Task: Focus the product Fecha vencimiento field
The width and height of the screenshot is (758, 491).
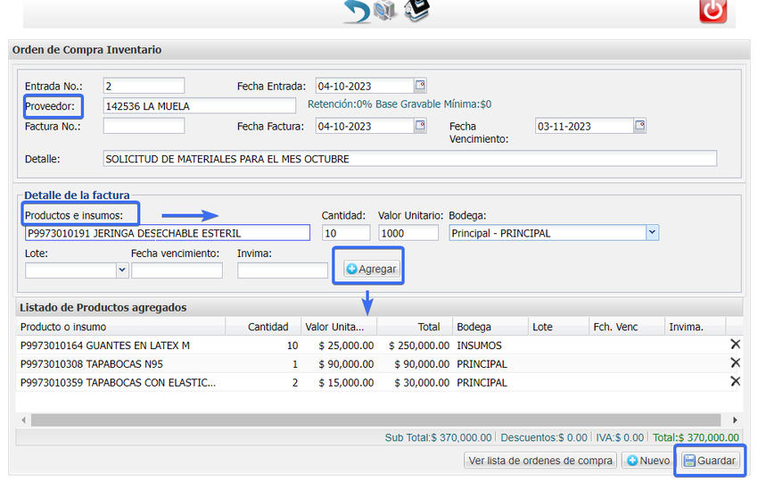Action: point(177,270)
